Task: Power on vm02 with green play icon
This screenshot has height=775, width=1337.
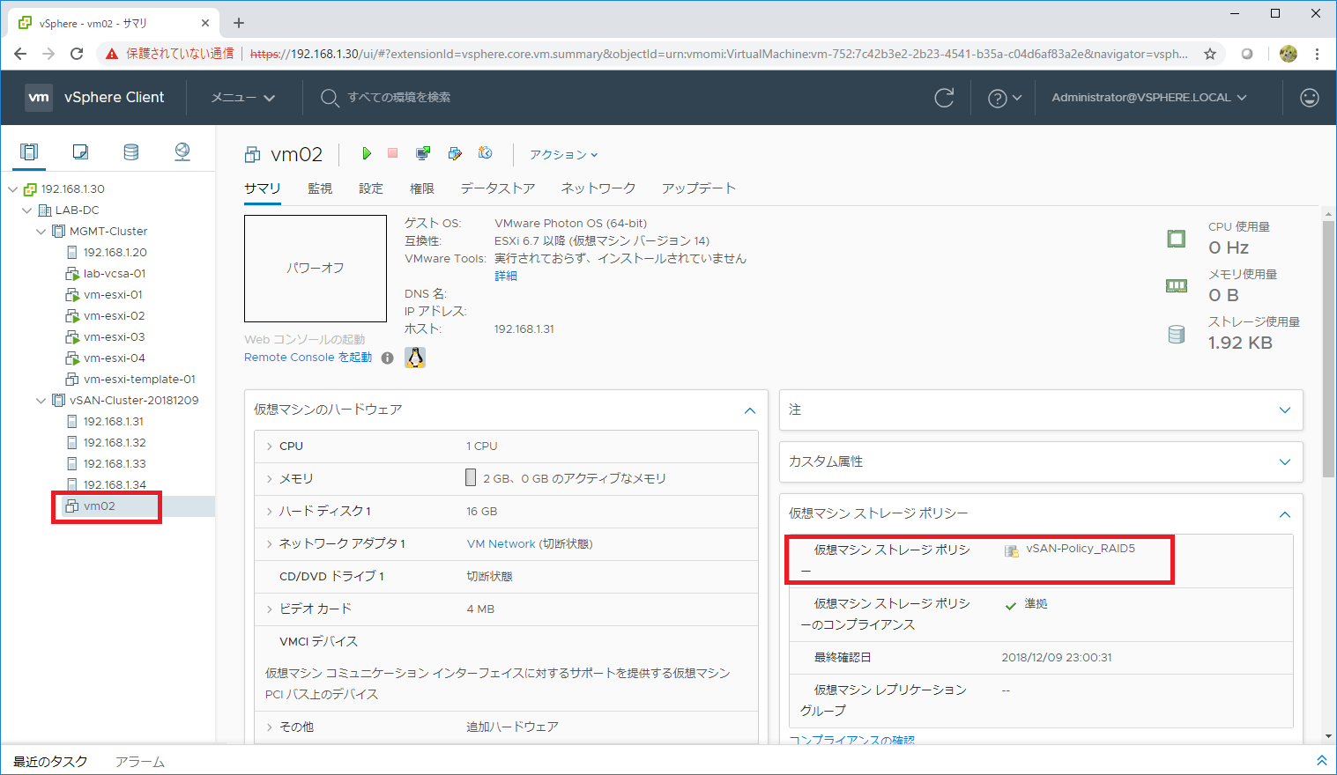Action: click(x=367, y=154)
